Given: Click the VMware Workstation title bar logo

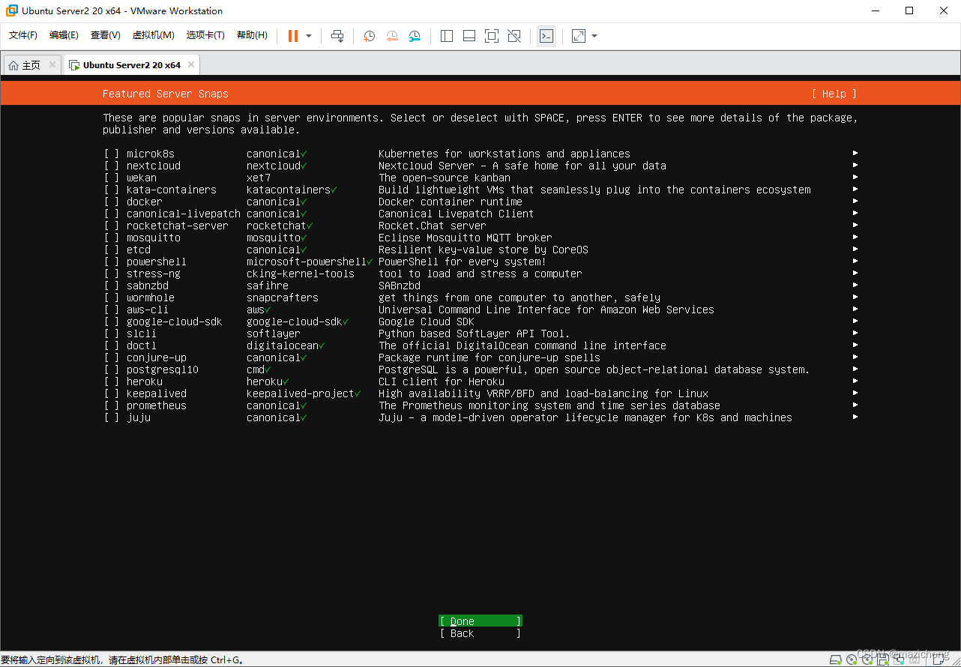Looking at the screenshot, I should pyautogui.click(x=12, y=10).
